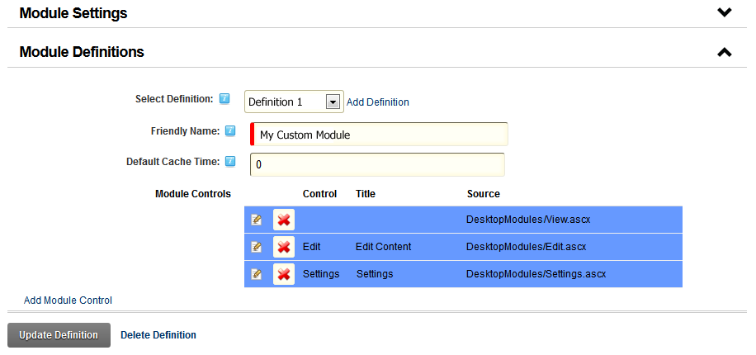Click the Update Definition button

point(59,335)
